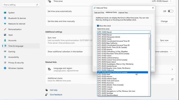Select (UTC-09:00) Coordinated Universal Time-09

point(123,41)
